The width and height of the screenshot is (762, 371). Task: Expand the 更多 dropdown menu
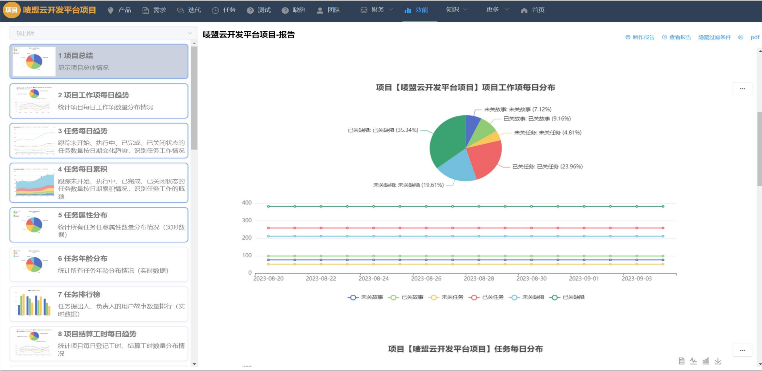497,10
